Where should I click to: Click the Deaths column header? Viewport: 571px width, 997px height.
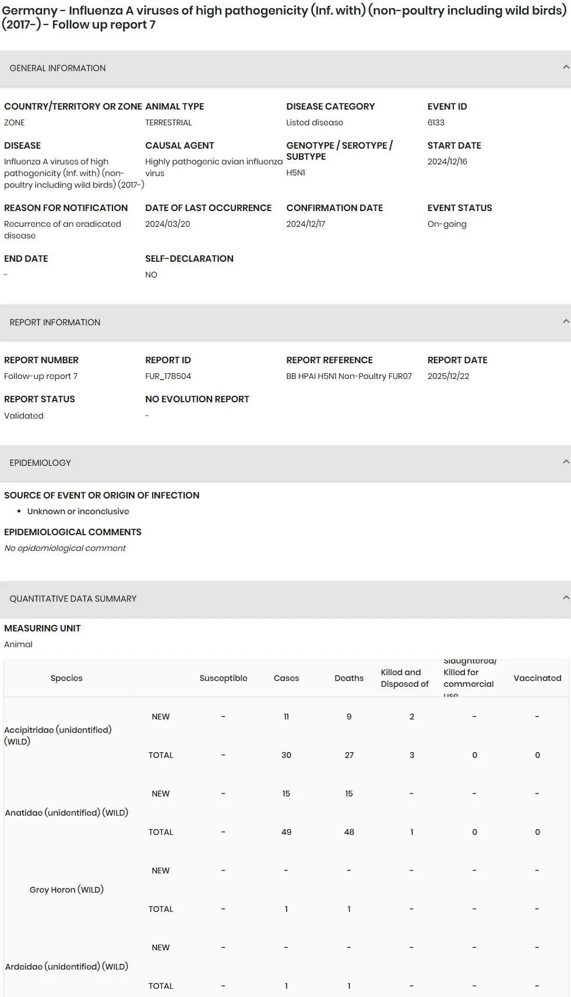(349, 678)
